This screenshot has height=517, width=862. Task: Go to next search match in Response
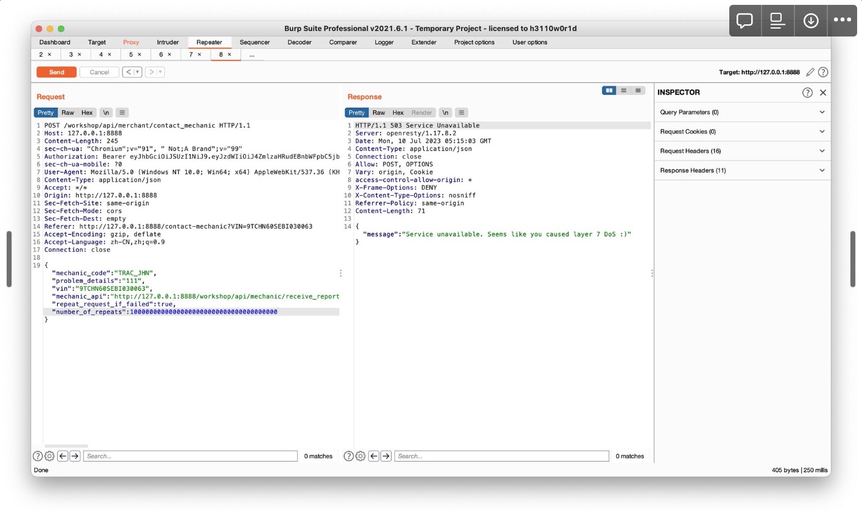386,456
